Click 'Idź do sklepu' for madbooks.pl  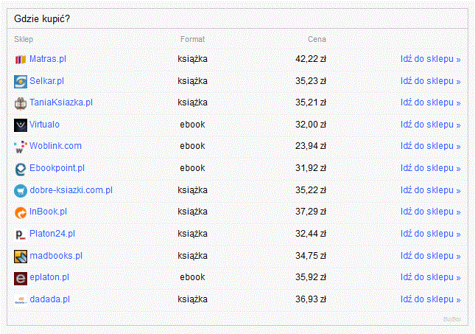pos(431,256)
